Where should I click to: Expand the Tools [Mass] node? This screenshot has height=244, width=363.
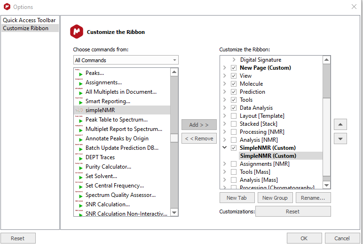pos(224,171)
